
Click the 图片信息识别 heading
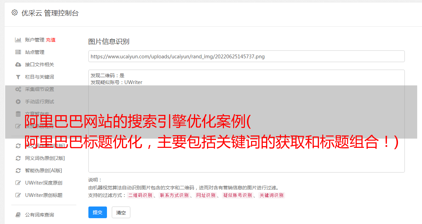coord(109,42)
